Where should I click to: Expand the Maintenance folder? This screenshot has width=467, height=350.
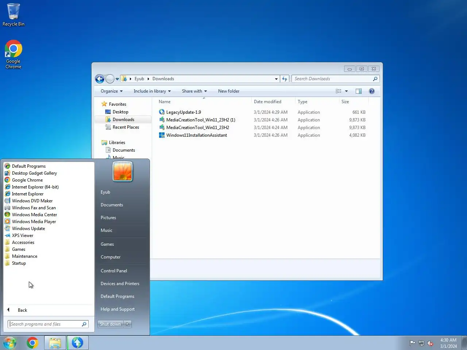coord(24,256)
